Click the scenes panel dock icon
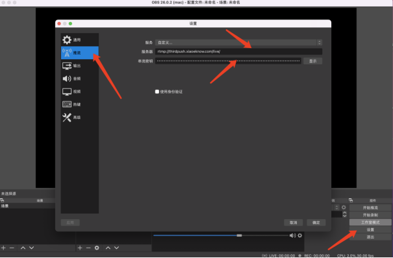 click(2, 200)
